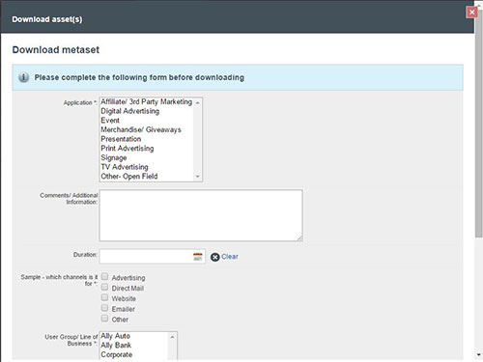
Task: Tick the Other channel checkbox
Action: point(104,318)
